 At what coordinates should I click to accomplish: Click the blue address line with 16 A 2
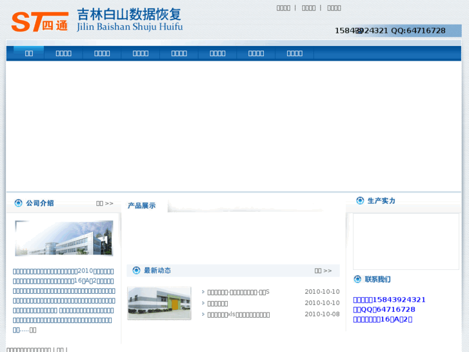tap(383, 319)
